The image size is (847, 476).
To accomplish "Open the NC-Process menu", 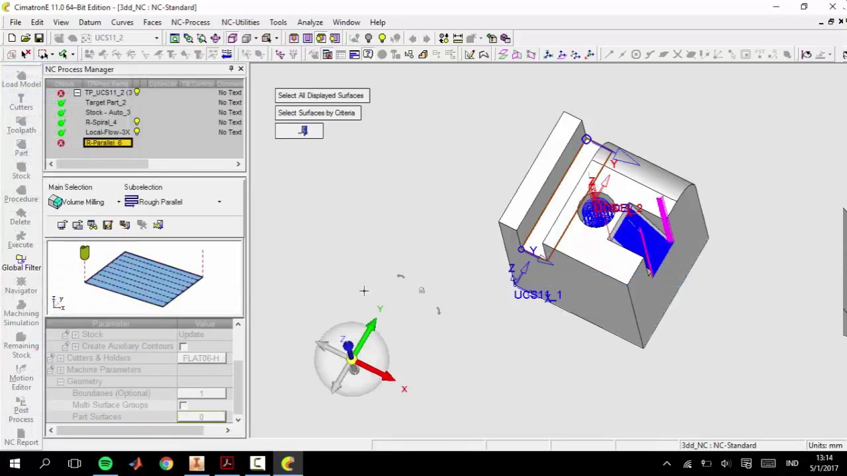I will point(191,22).
